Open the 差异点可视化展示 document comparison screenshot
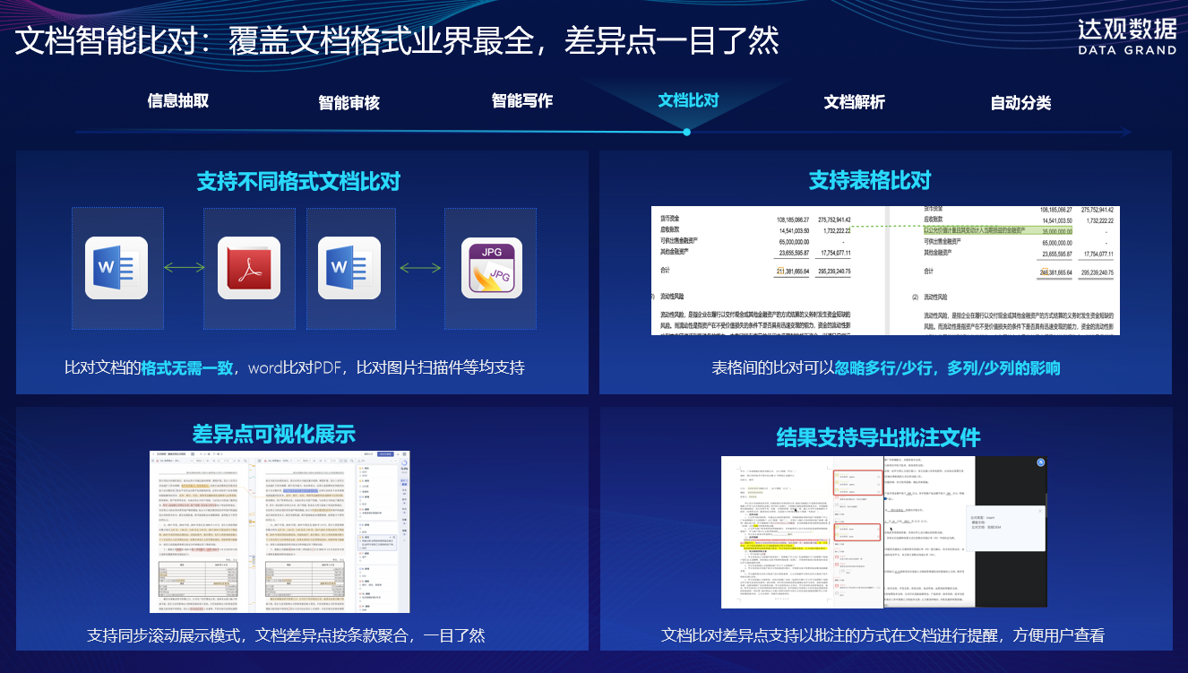This screenshot has height=673, width=1188. coord(280,531)
